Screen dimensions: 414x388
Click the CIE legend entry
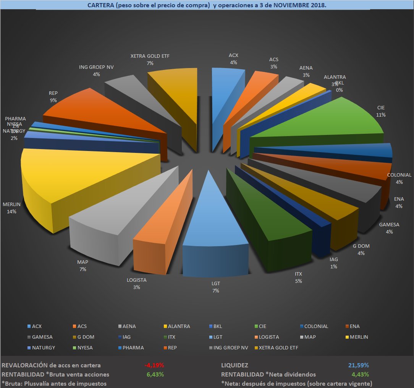click(x=260, y=326)
